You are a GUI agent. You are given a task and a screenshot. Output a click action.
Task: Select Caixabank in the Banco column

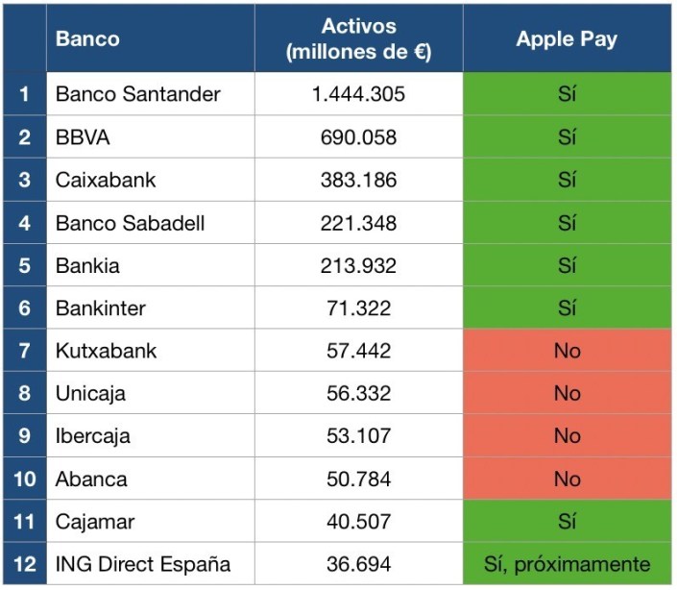[x=106, y=181]
